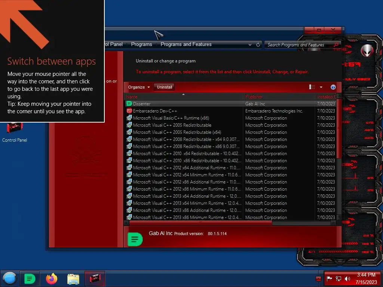Click the alien head gadget icon
The height and width of the screenshot is (287, 383).
coord(367,50)
